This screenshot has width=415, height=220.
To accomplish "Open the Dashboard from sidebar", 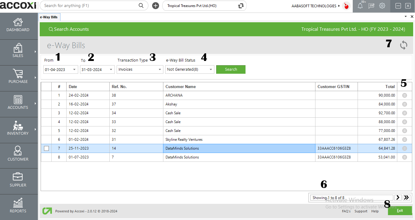I will click(18, 26).
